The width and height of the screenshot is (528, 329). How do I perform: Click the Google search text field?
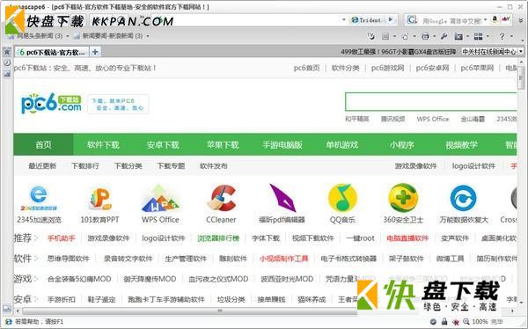point(451,20)
